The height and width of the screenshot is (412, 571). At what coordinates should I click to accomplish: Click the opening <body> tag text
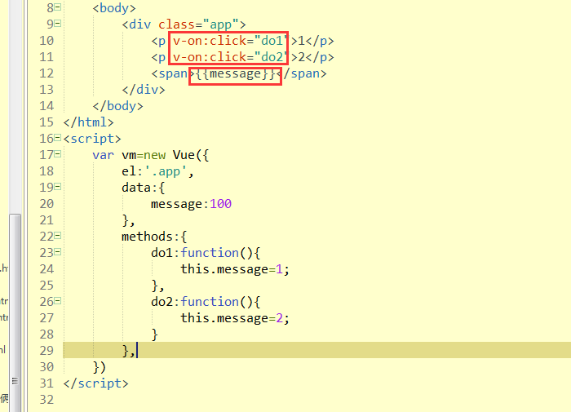(x=114, y=8)
